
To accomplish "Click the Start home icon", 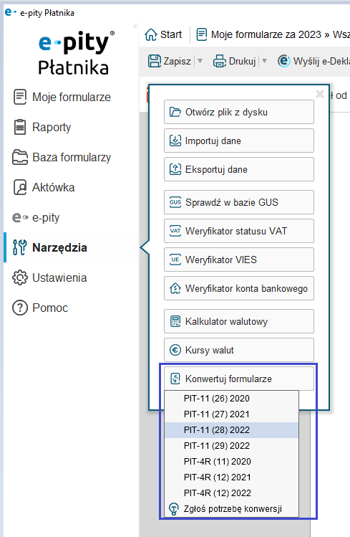I will pos(163,34).
